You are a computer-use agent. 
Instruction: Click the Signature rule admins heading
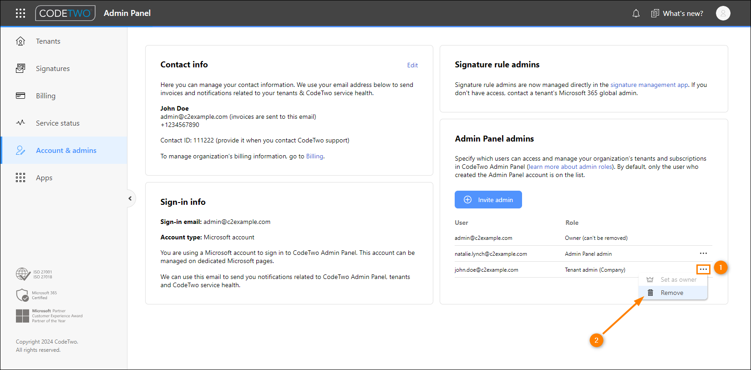(x=497, y=65)
